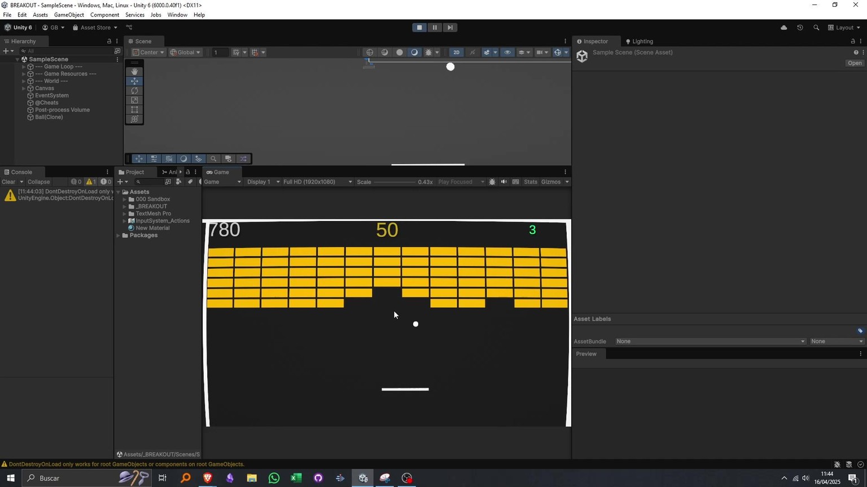Open Asset Store dropdown
The height and width of the screenshot is (487, 867).
95,28
